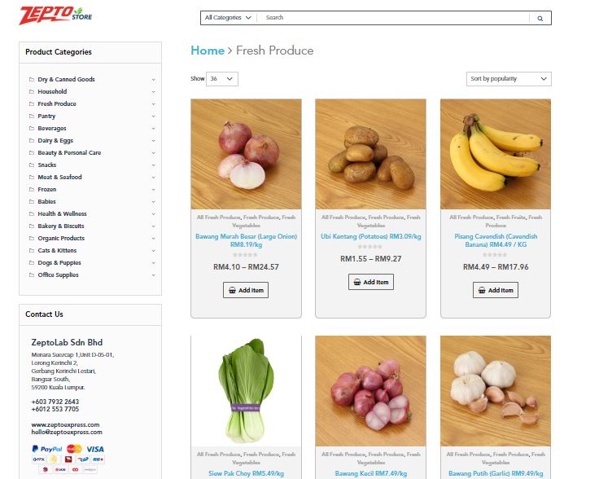This screenshot has height=479, width=599.
Task: Click star rating under Ubi Kentang potatoes
Action: coord(370,247)
